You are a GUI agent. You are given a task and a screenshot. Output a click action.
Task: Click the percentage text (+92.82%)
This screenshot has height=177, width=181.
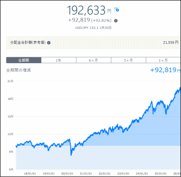pyautogui.click(x=101, y=20)
